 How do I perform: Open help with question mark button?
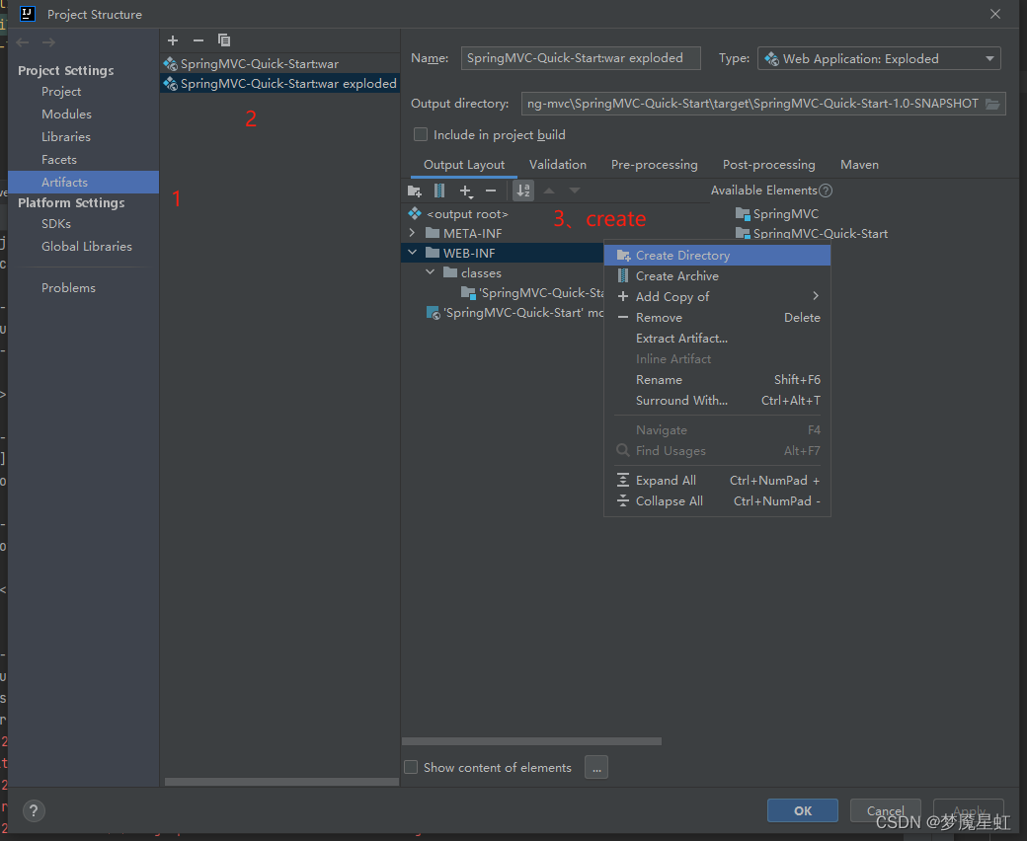click(34, 811)
